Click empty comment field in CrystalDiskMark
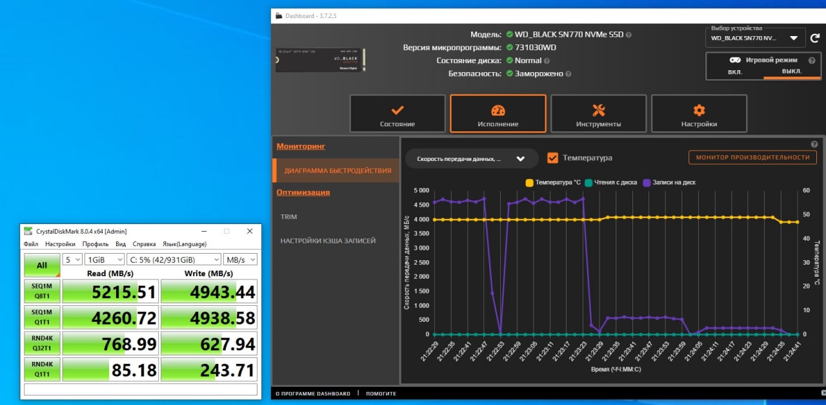The width and height of the screenshot is (826, 405). 141,389
